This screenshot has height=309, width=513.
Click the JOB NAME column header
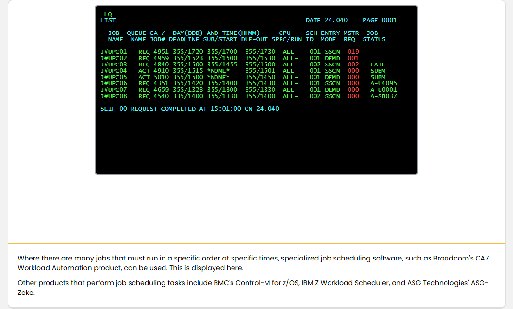(x=116, y=36)
